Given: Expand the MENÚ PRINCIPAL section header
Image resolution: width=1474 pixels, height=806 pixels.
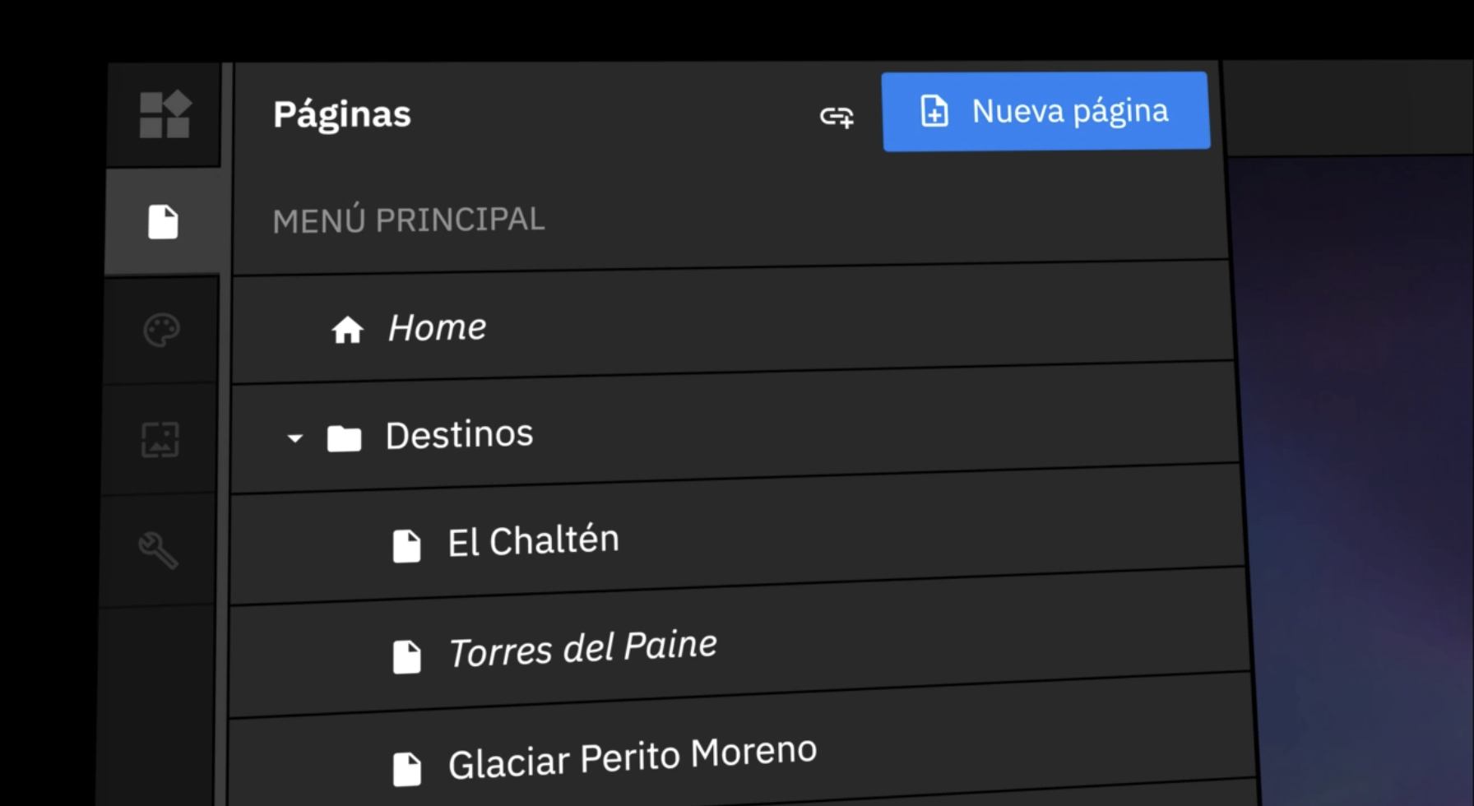Looking at the screenshot, I should [409, 220].
